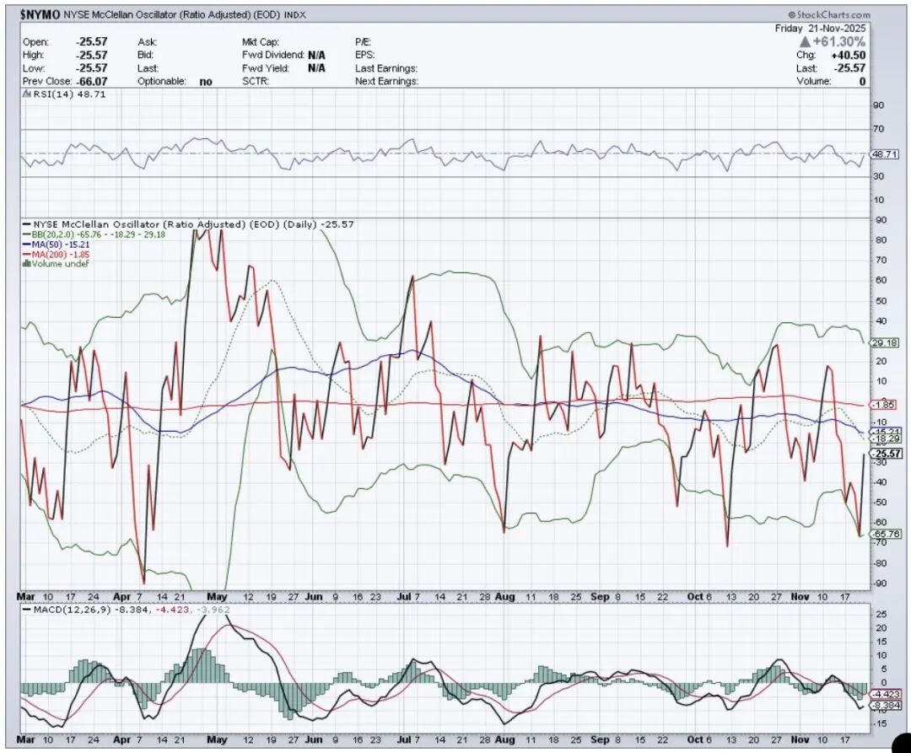
Task: Click the 48.71 flag on RSI axis
Action: (x=884, y=154)
